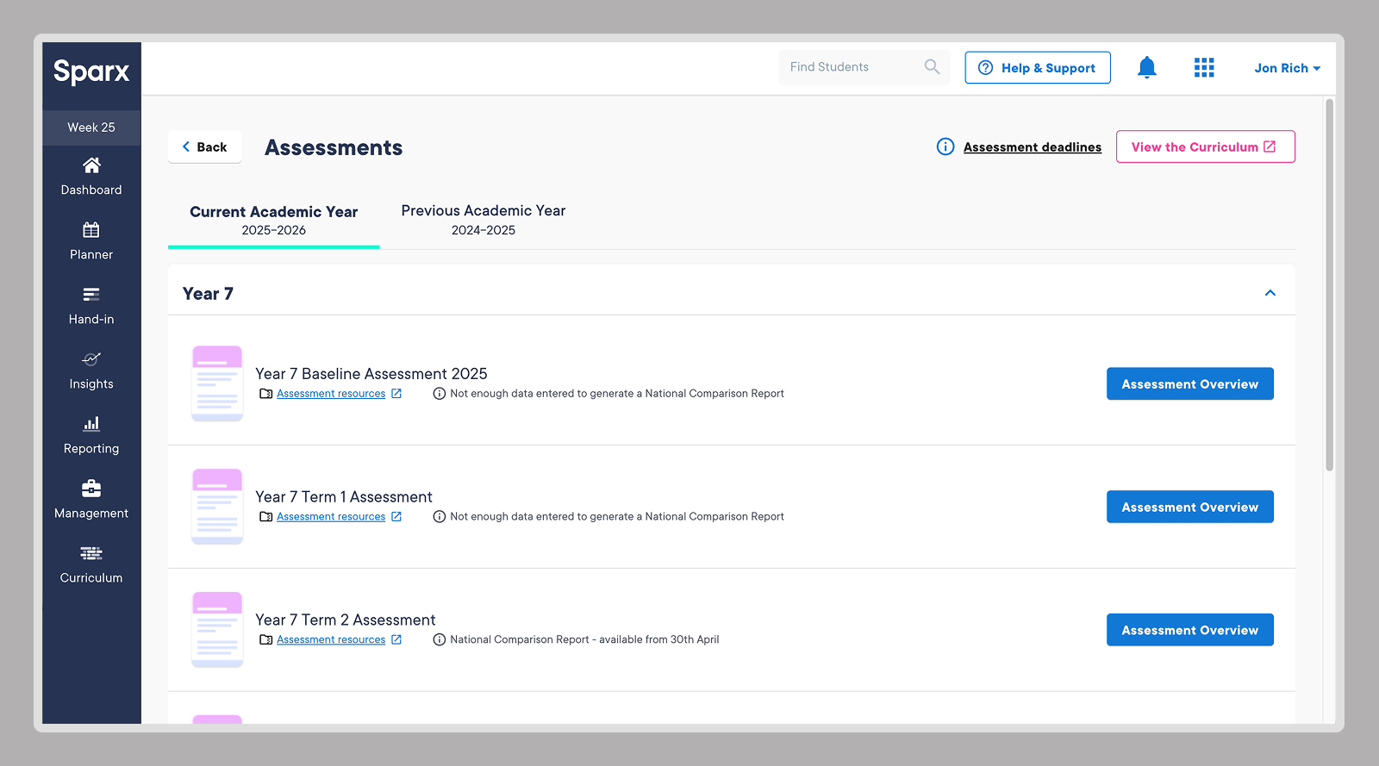The image size is (1379, 766).
Task: Collapse the Year 7 section chevron
Action: click(x=1270, y=293)
